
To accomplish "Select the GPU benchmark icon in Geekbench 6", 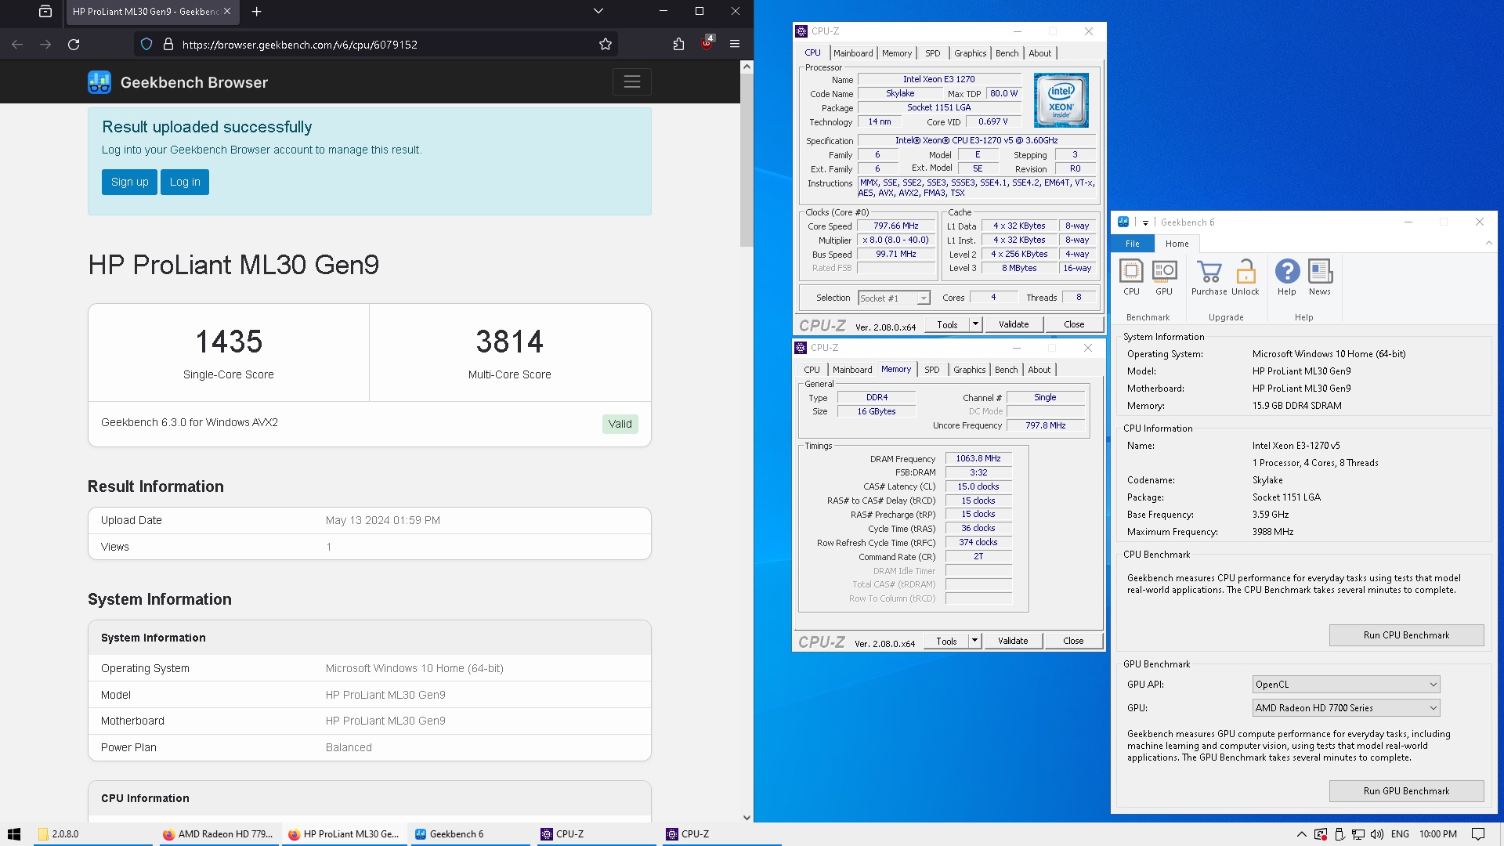I will pos(1164,277).
